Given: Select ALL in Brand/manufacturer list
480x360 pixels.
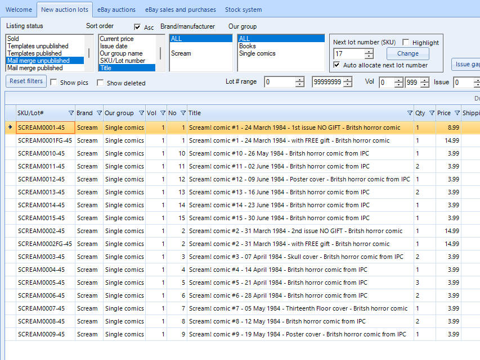Looking at the screenshot, I should point(201,39).
